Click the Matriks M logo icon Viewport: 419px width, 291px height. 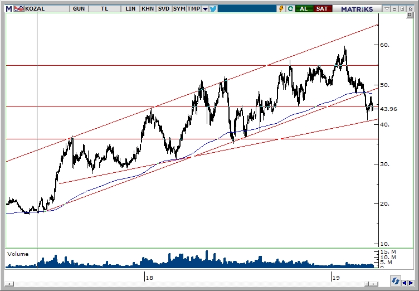9,9
